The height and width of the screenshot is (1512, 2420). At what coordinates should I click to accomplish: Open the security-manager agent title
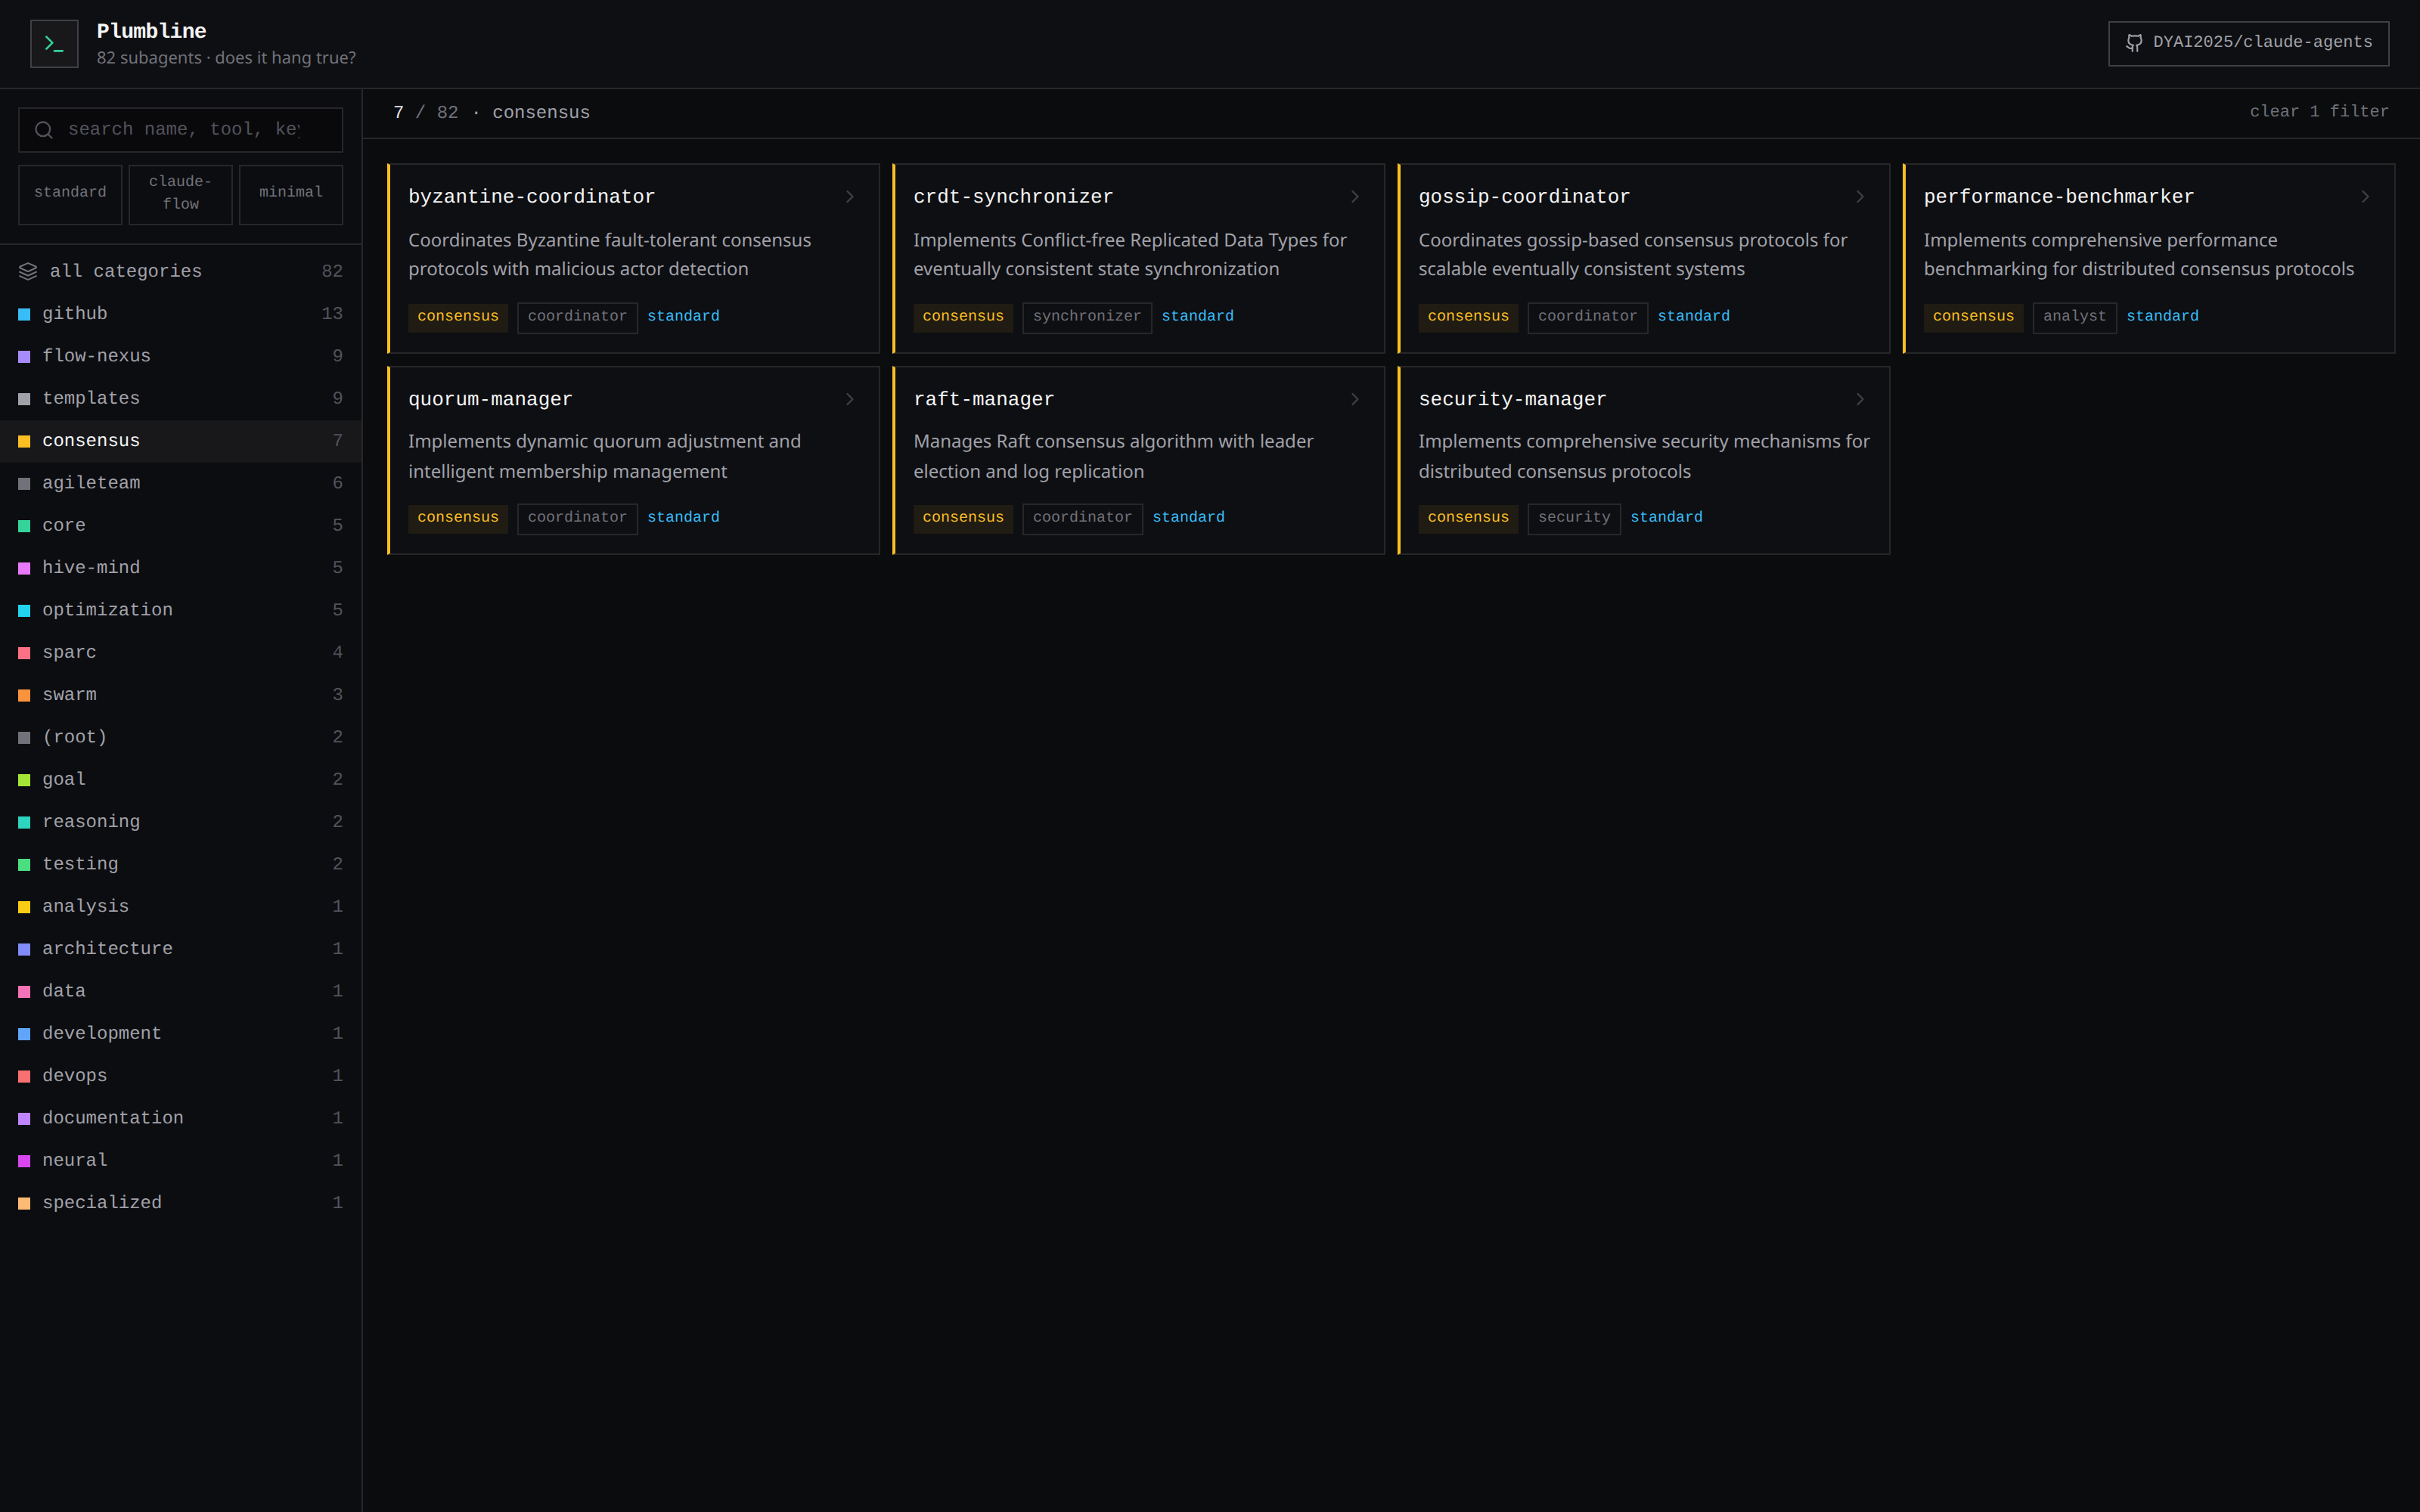tap(1512, 399)
